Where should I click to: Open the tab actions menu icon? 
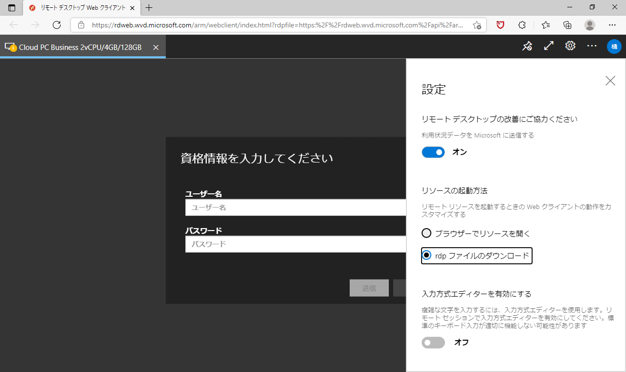[x=12, y=8]
